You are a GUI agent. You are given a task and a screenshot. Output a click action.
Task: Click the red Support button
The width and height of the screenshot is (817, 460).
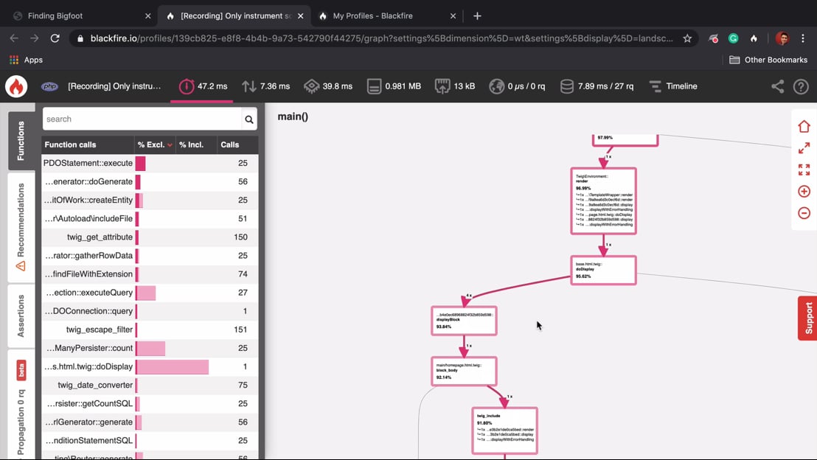pos(807,318)
